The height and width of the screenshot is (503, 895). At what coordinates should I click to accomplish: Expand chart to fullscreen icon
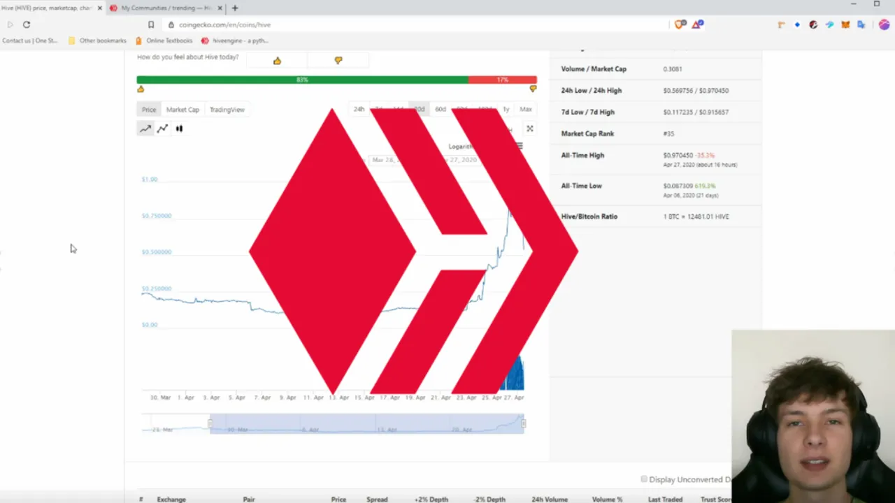coord(530,129)
